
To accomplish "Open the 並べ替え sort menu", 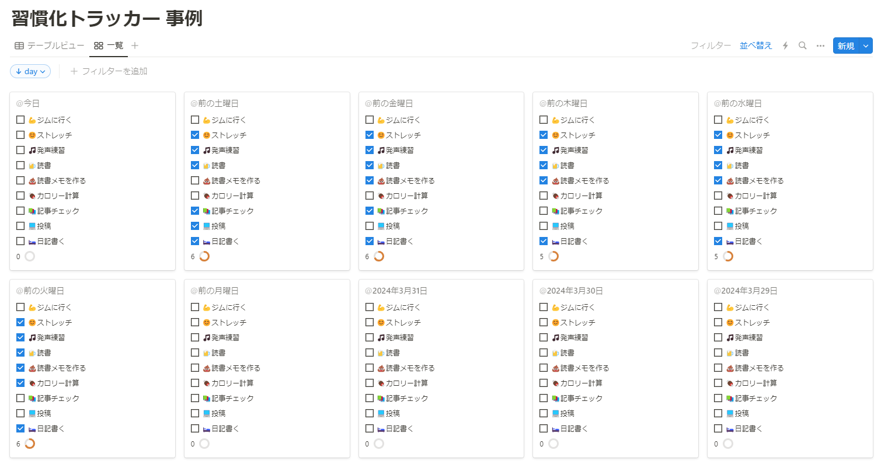I will click(755, 46).
